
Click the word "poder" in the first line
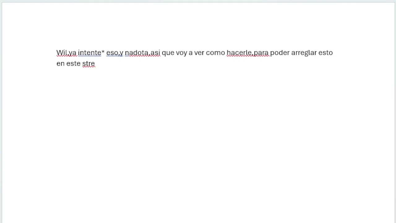[280, 53]
